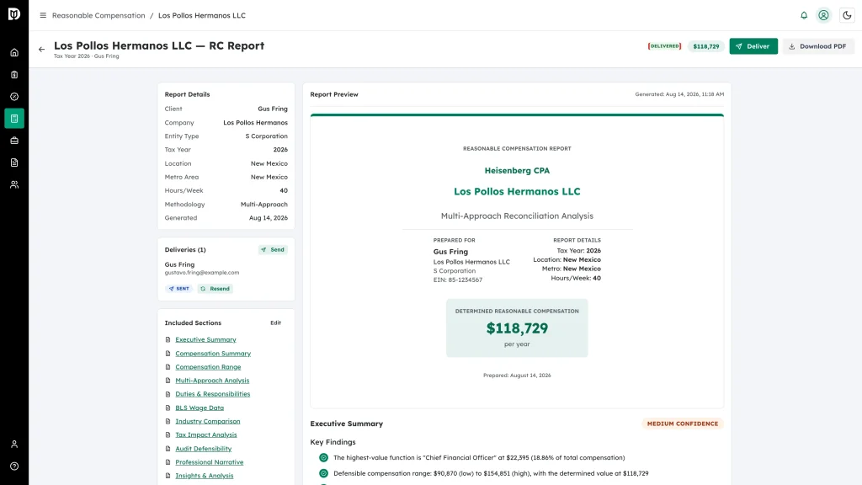Click the check icon beside defensible range finding
The height and width of the screenshot is (485, 862).
323,473
